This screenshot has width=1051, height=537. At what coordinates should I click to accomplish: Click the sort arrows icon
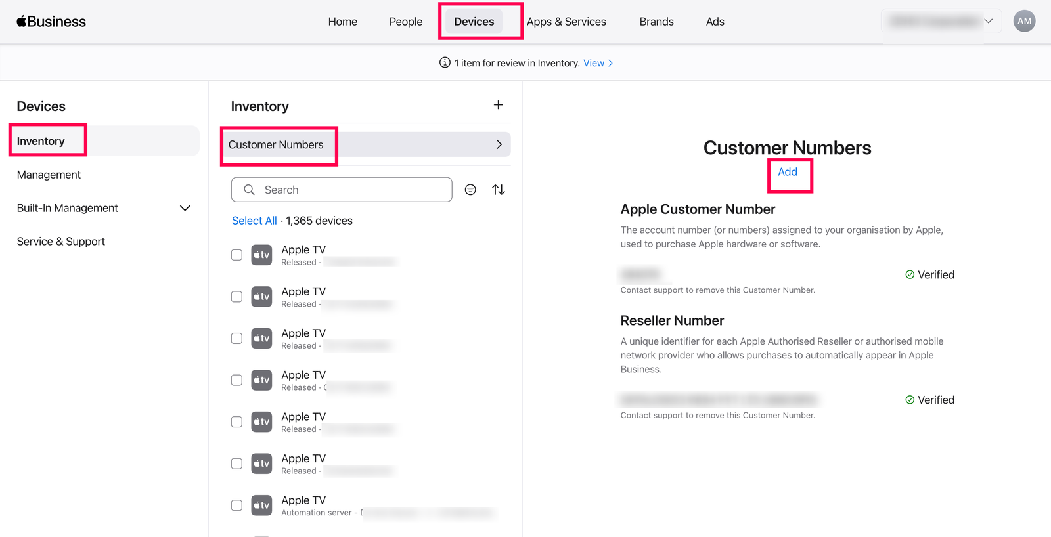click(499, 190)
